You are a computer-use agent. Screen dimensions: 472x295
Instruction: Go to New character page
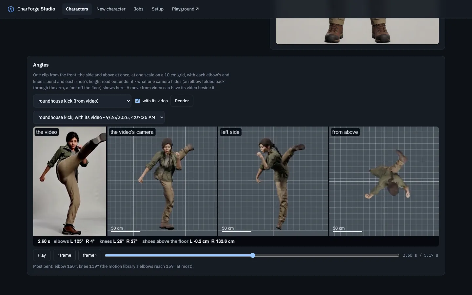[111, 9]
